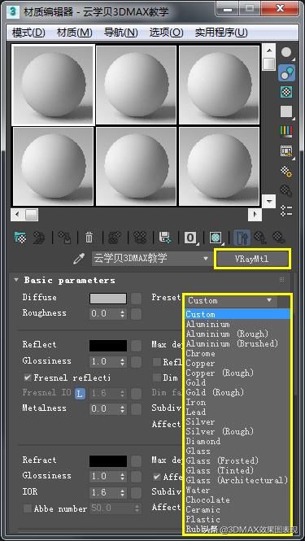Click the Sample Type sphere icon
The image size is (305, 541).
tap(286, 53)
